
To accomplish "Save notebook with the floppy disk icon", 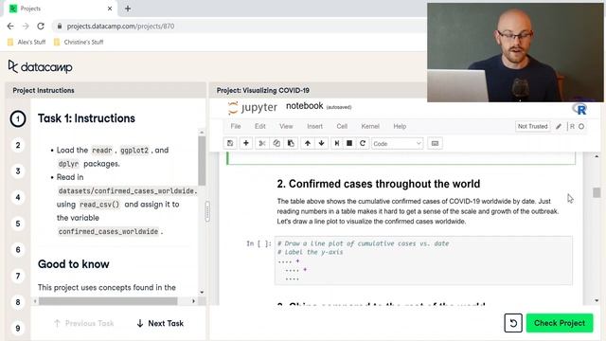I will (230, 143).
